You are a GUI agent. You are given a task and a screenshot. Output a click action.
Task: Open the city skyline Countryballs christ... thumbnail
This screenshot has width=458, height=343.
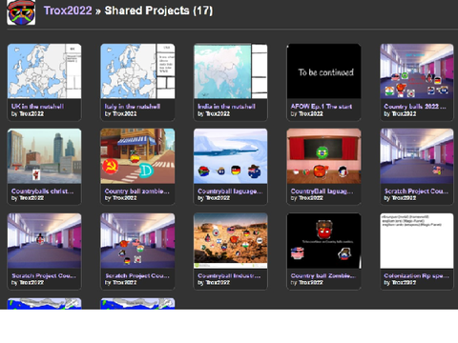pos(44,156)
